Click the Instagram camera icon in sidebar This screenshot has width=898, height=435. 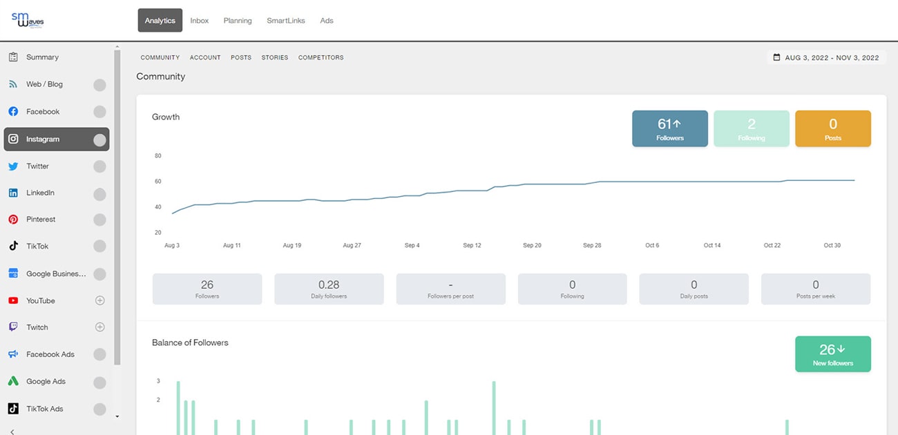tap(13, 139)
